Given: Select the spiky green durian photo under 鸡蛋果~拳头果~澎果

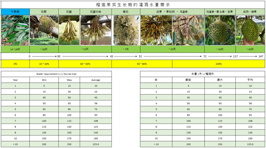Looking at the screenshot, I should point(220,30).
